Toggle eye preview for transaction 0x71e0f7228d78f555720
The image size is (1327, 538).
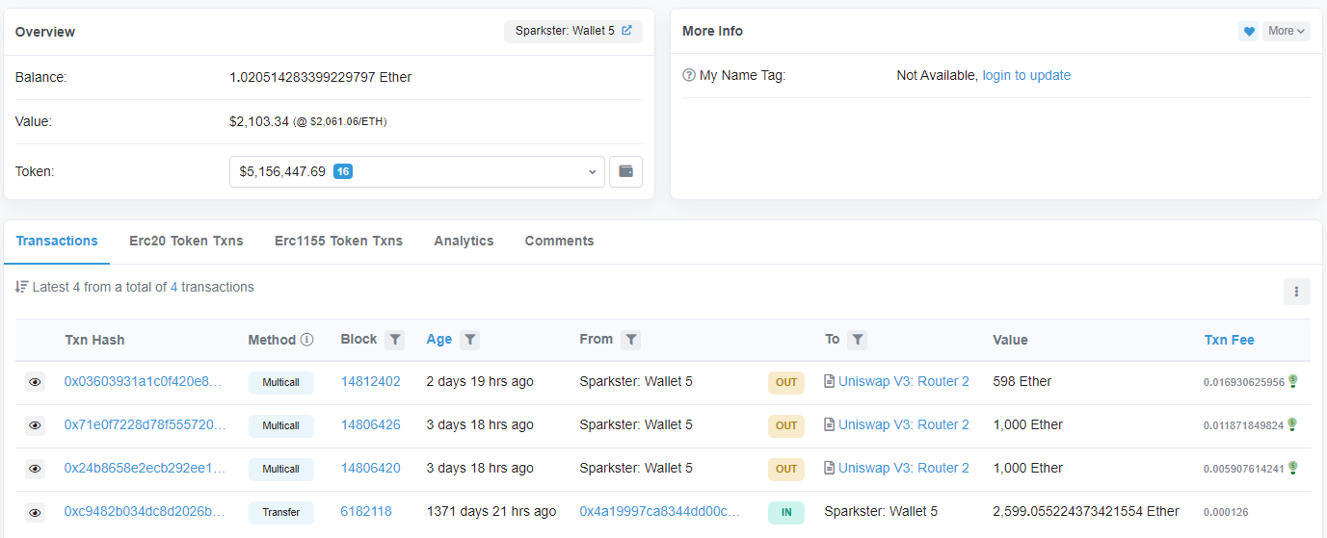(x=35, y=425)
